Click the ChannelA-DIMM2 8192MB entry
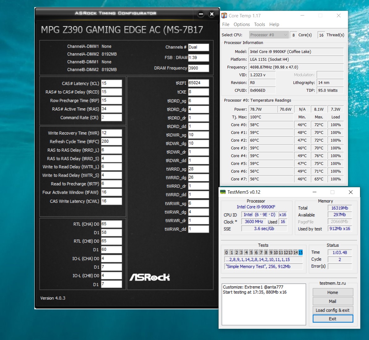Screen dimensions: 369x340 pos(92,54)
